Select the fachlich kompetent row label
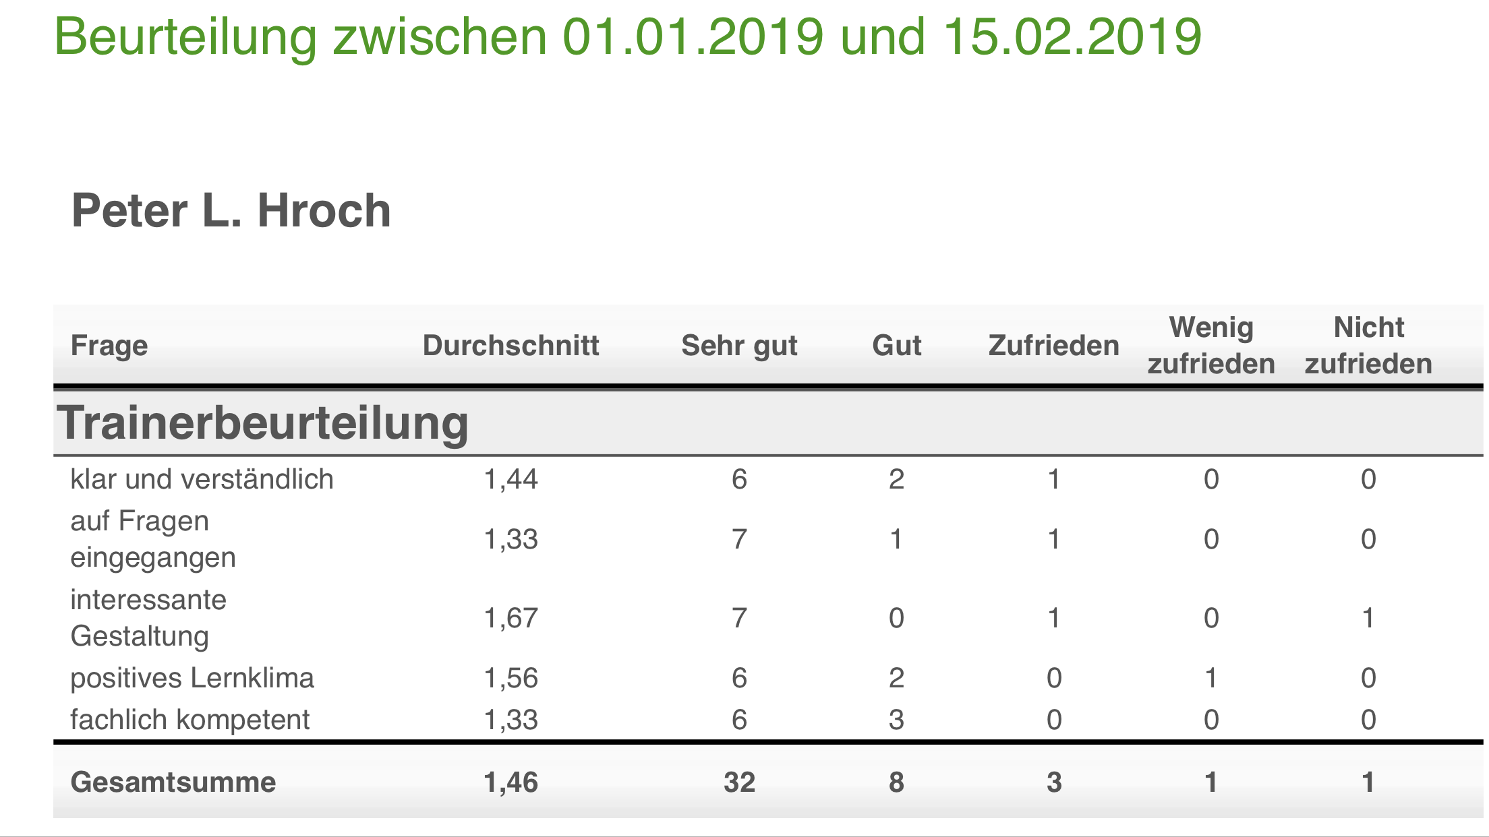The width and height of the screenshot is (1489, 837). pos(190,720)
